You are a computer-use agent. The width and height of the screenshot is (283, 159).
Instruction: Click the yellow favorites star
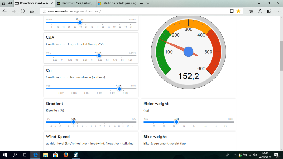click(x=238, y=11)
